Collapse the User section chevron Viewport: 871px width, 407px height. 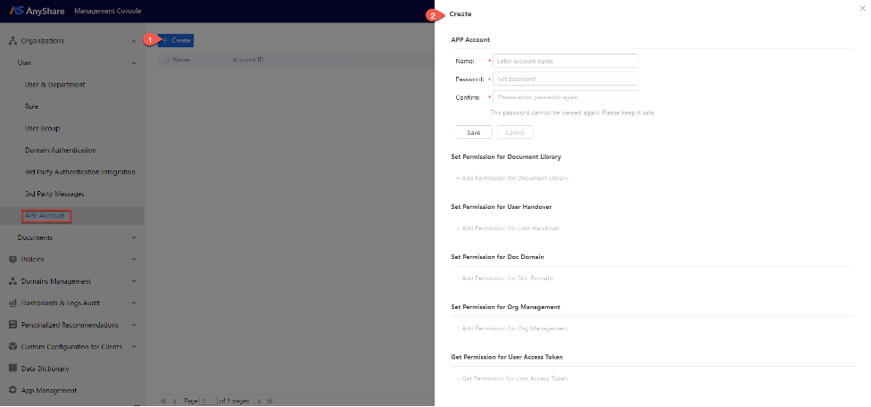tap(134, 63)
